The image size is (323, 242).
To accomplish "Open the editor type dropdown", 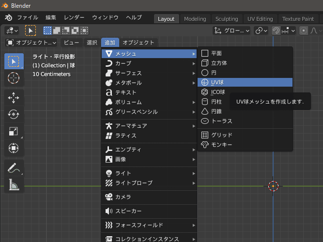I will pyautogui.click(x=12, y=30).
